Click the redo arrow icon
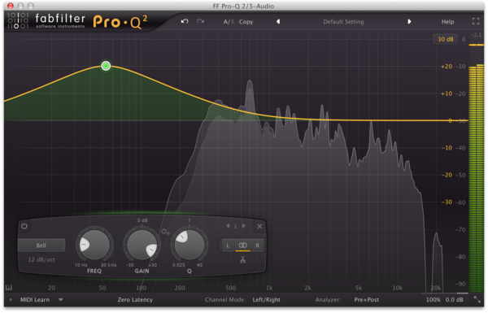Image resolution: width=488 pixels, height=313 pixels. 200,21
